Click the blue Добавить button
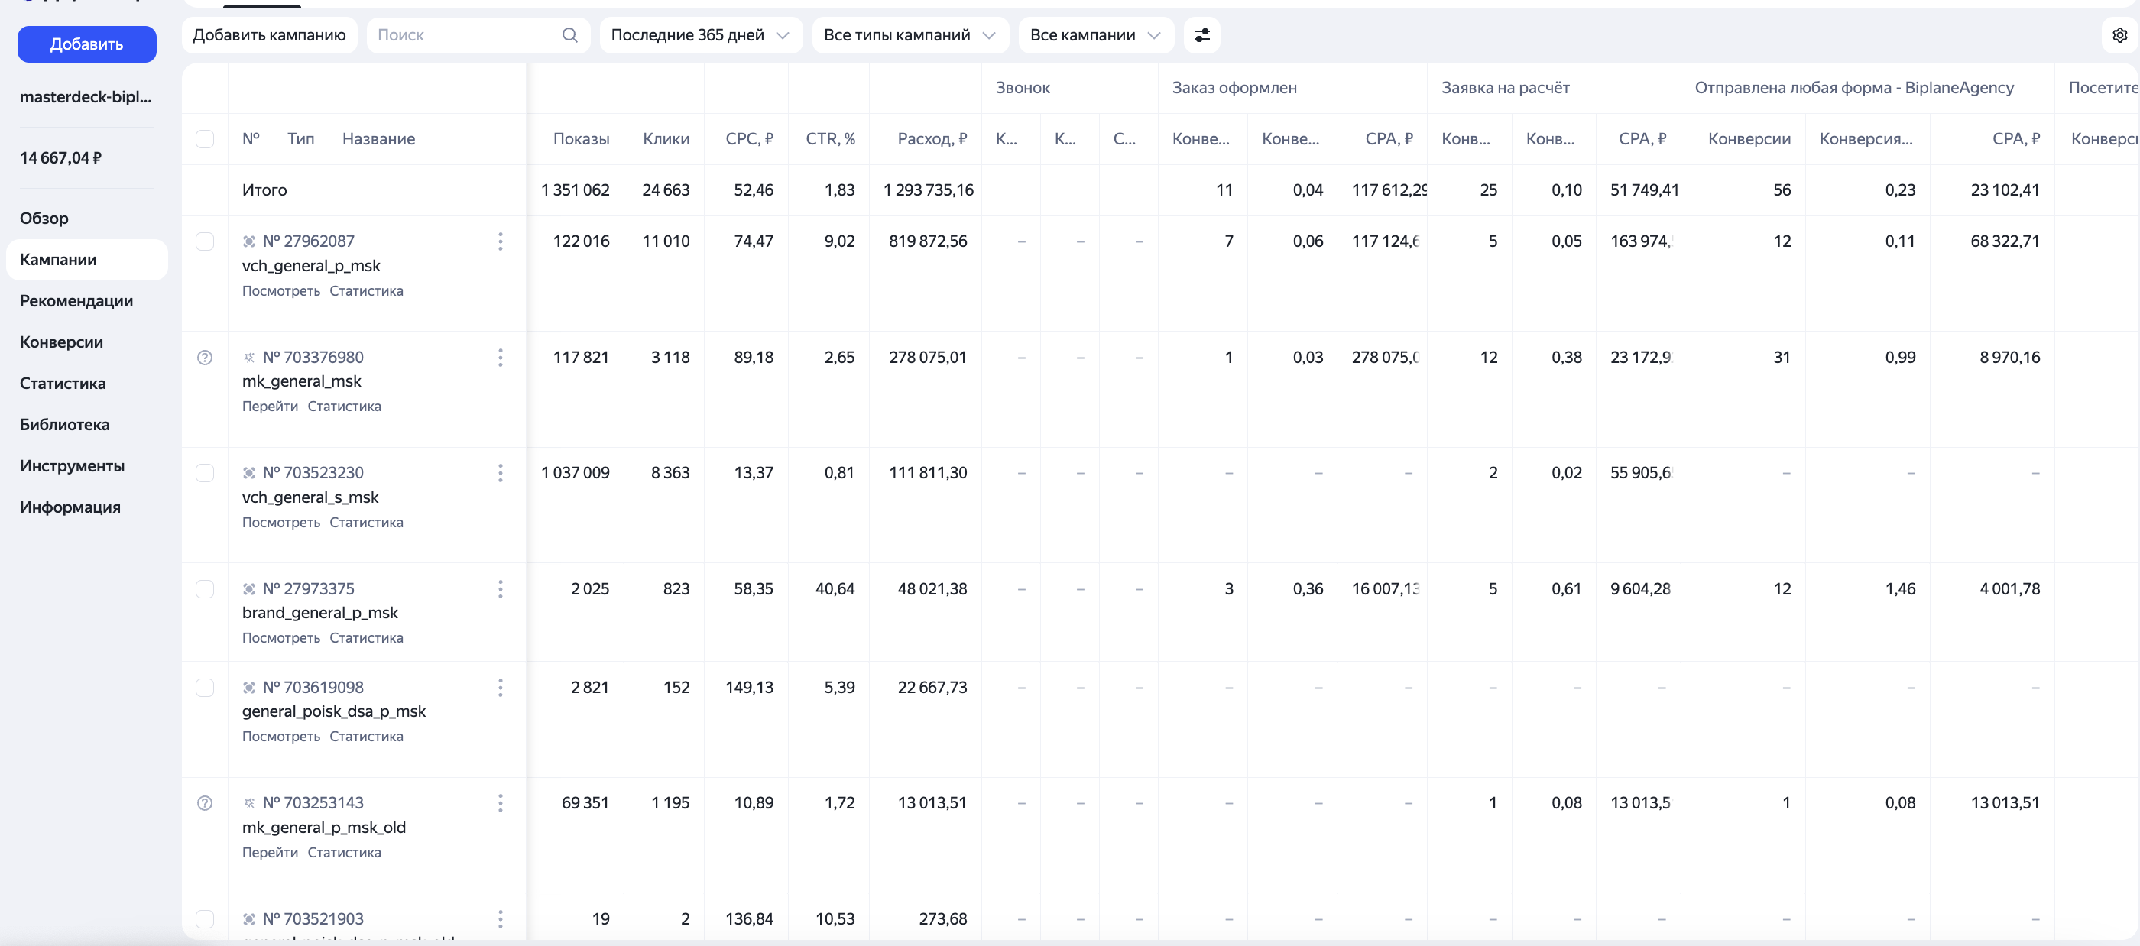This screenshot has height=946, width=2140. tap(86, 44)
